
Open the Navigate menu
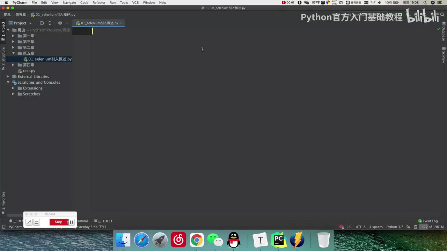69,2
